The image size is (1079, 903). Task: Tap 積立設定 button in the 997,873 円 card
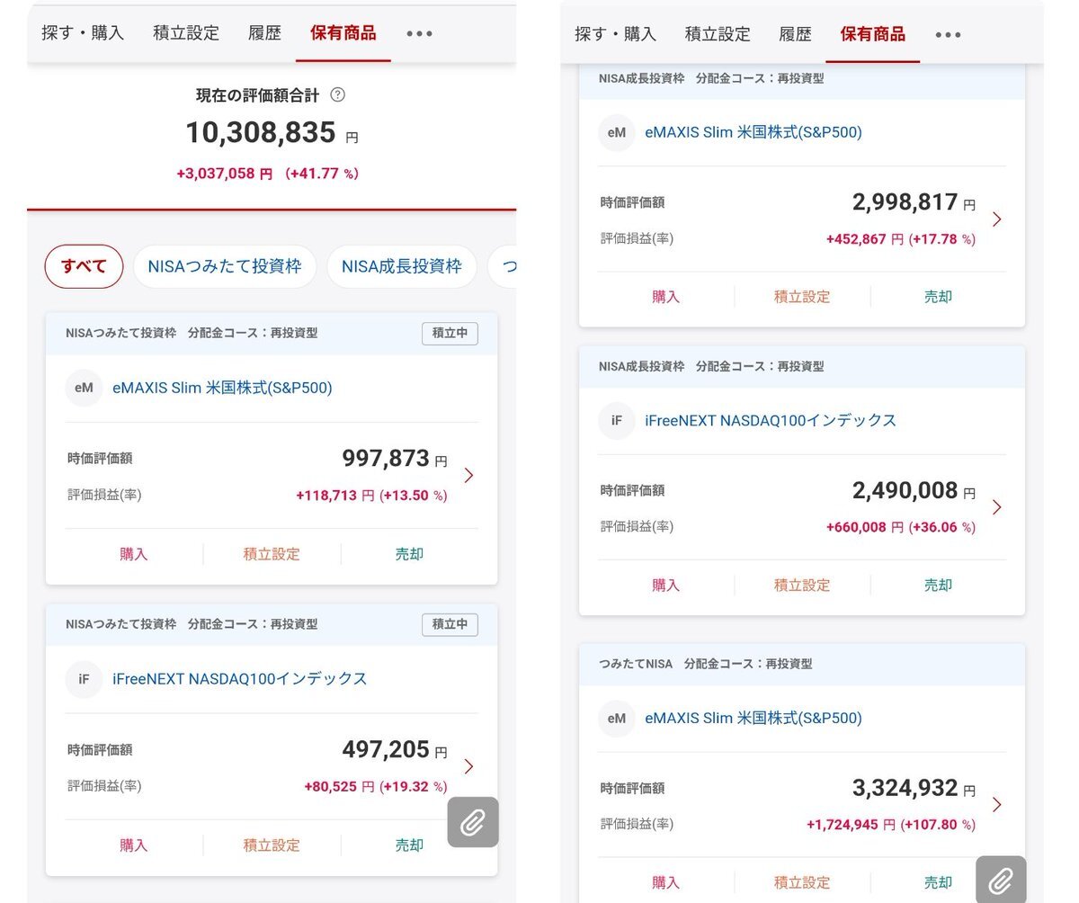(272, 554)
